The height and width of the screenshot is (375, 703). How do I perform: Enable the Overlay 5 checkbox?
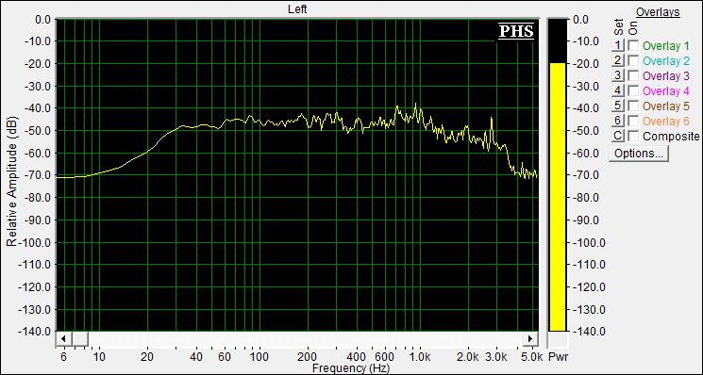click(633, 106)
